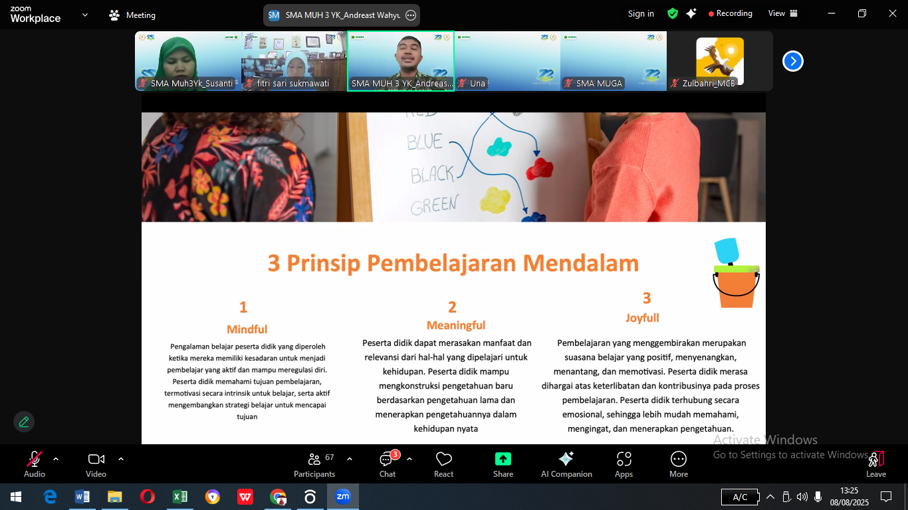Open the green encryption shield info
This screenshot has height=510, width=908.
point(673,14)
